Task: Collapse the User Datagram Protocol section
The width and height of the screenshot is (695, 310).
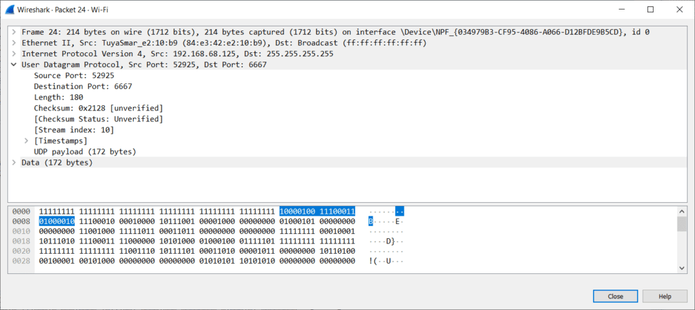Action: [x=15, y=64]
